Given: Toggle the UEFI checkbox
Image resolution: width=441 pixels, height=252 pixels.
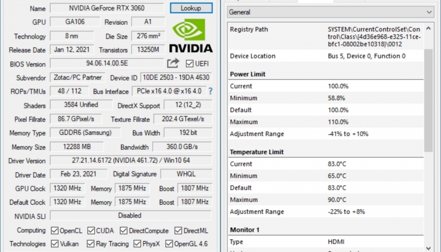Looking at the screenshot, I should click(190, 64).
